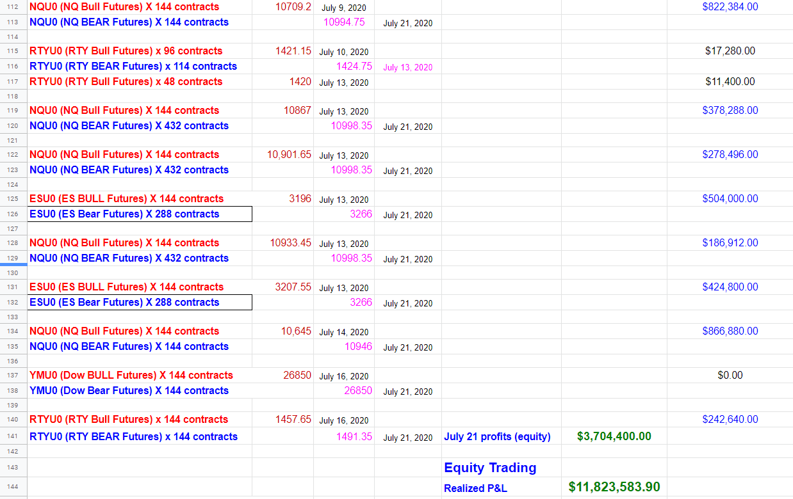The width and height of the screenshot is (793, 499).
Task: Click profit cell $424,800.00
Action: (730, 287)
